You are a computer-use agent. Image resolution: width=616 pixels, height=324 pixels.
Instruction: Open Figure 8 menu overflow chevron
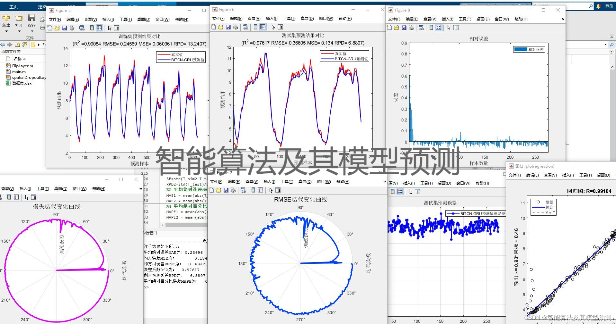pos(563,19)
